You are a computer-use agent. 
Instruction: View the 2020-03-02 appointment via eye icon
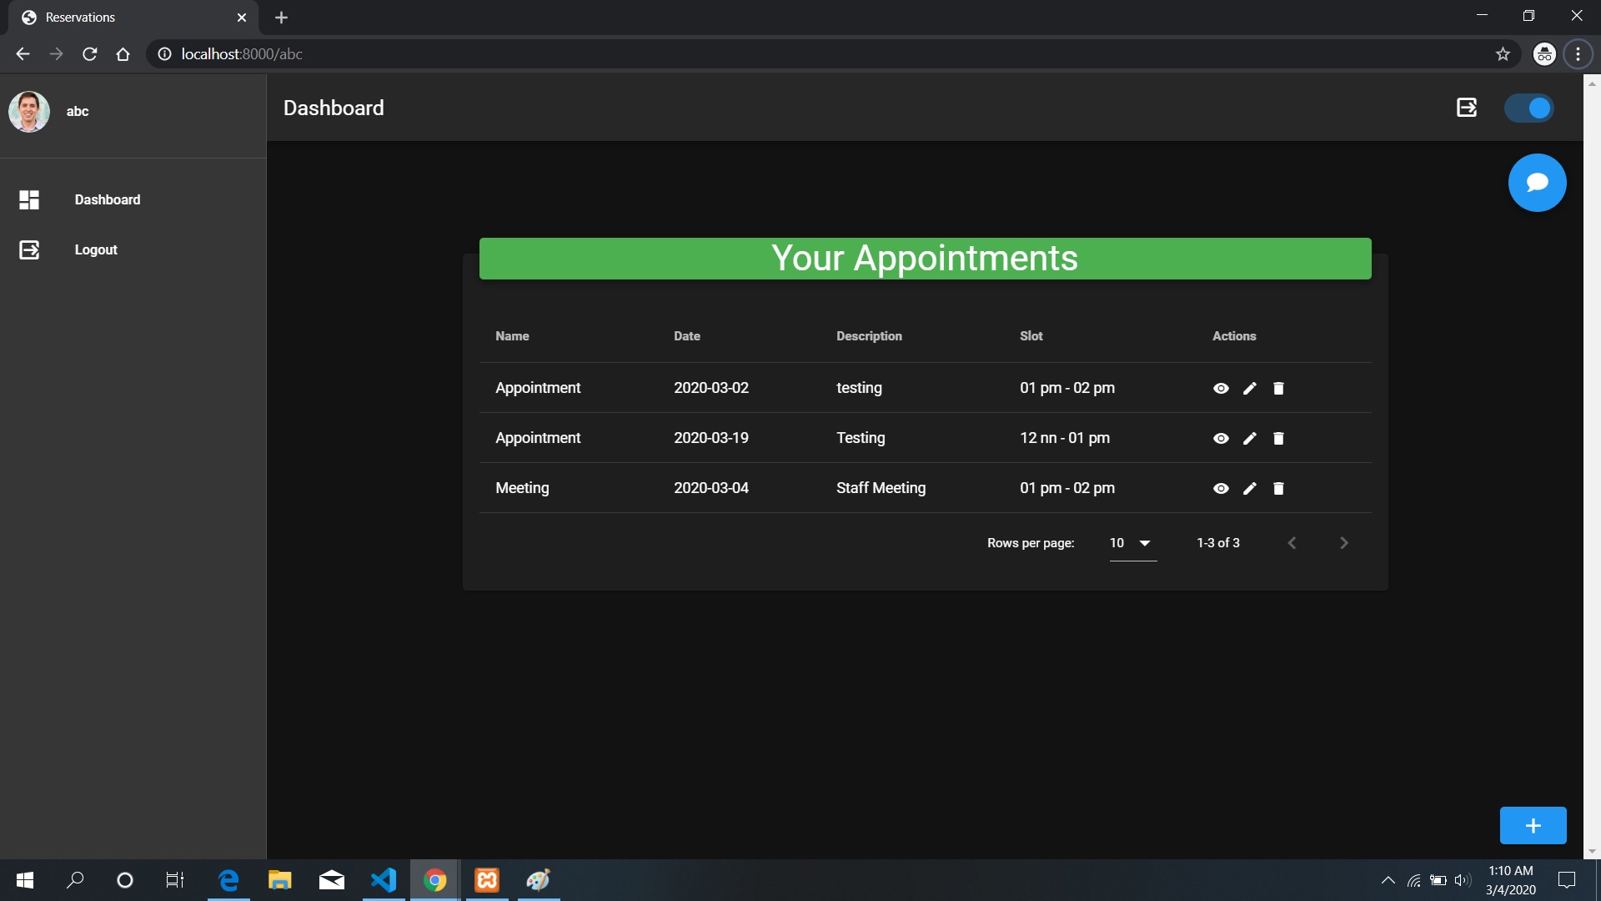(x=1221, y=388)
